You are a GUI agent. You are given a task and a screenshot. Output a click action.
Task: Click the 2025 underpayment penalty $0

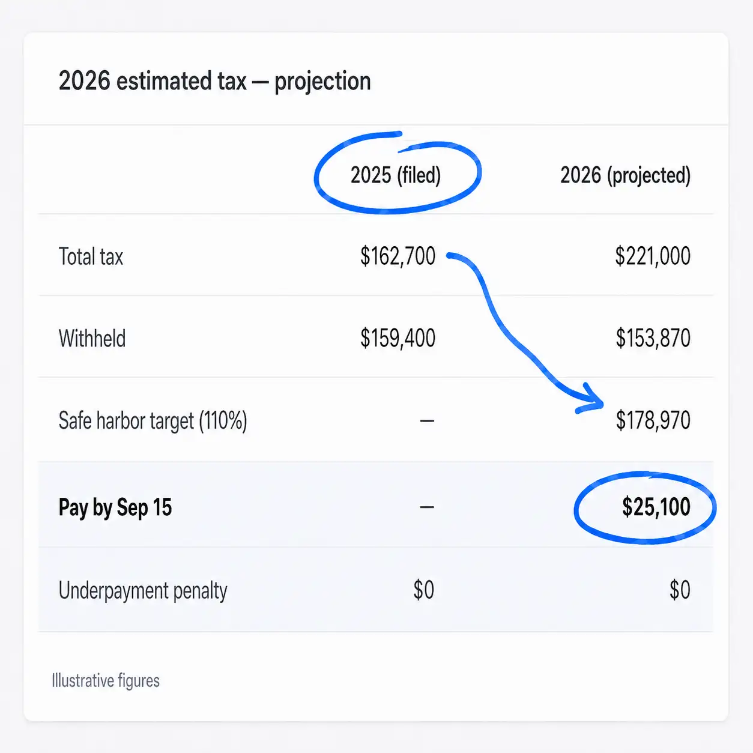coord(423,590)
